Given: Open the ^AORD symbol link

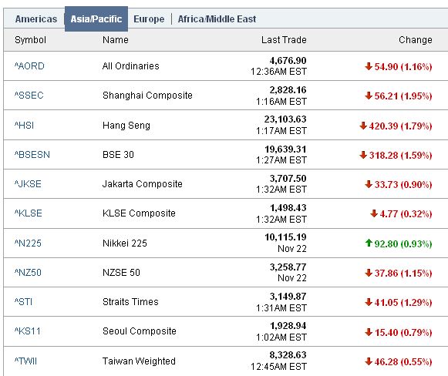Looking at the screenshot, I should [29, 66].
